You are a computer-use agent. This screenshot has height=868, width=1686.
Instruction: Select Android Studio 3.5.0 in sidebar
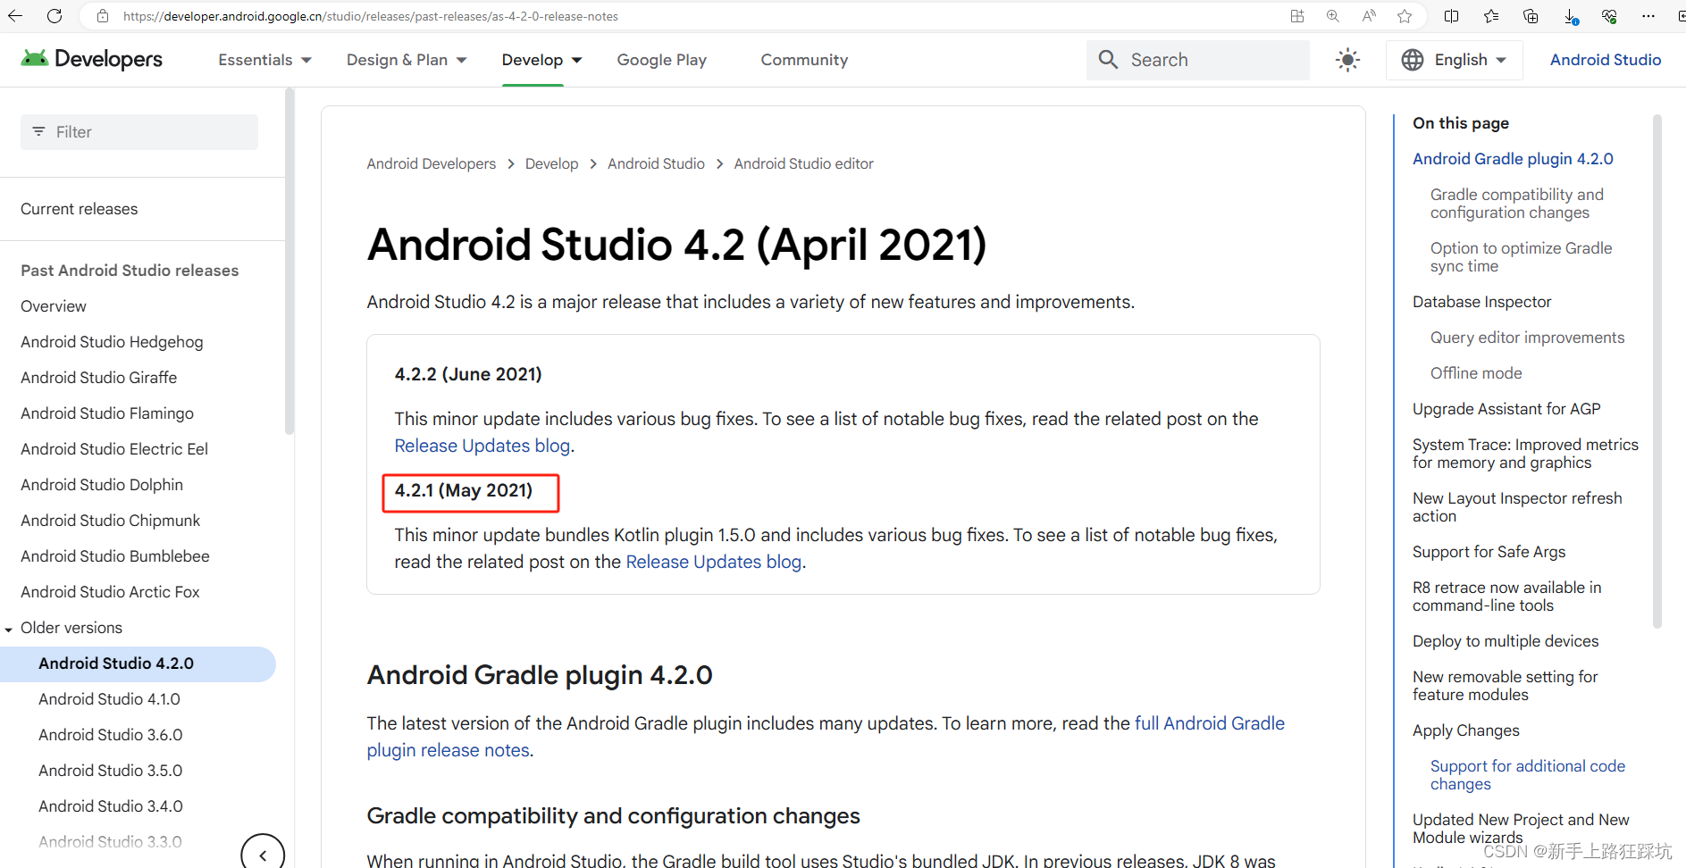111,771
